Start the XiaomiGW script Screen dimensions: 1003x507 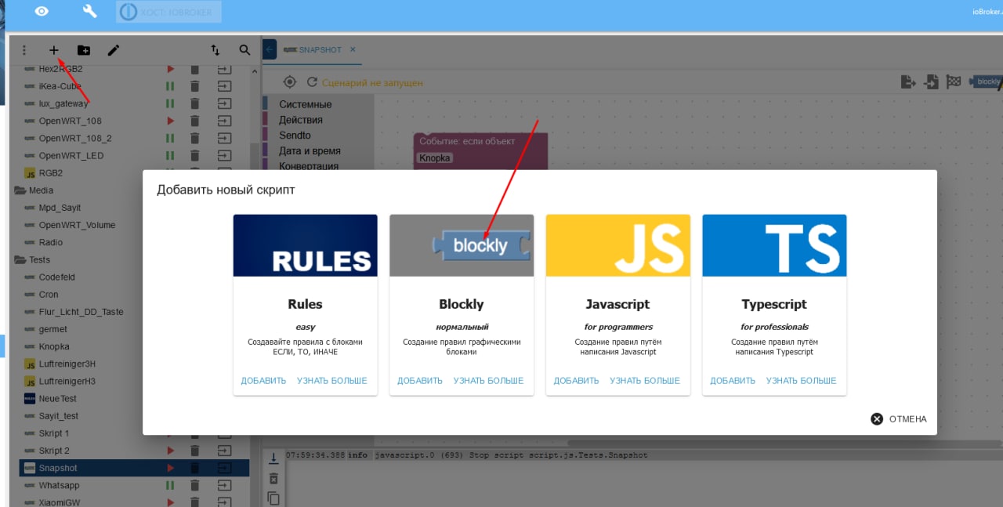click(170, 502)
